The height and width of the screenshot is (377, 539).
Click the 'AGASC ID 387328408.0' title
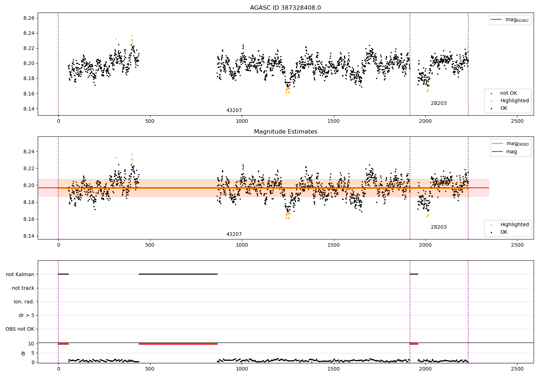[x=285, y=8]
